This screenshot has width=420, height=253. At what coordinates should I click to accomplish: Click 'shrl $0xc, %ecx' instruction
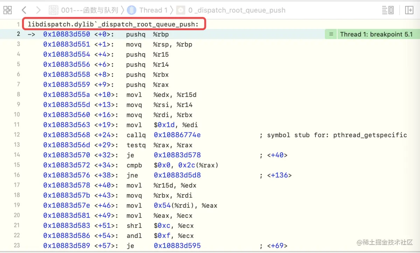point(160,225)
